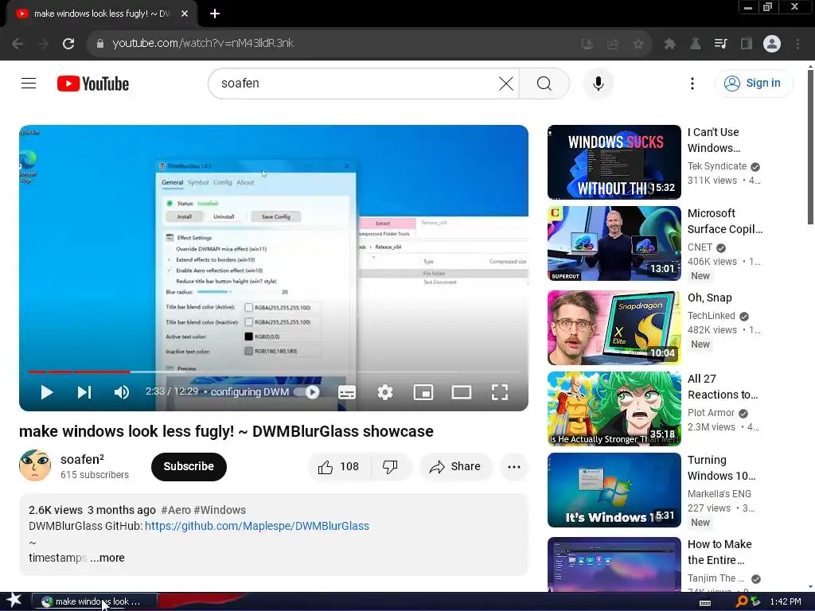Enter full screen mode

point(500,392)
